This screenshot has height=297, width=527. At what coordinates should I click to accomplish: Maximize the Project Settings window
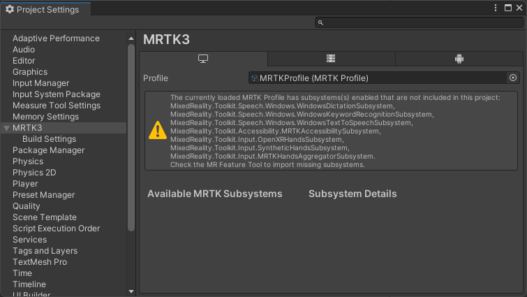pyautogui.click(x=508, y=8)
